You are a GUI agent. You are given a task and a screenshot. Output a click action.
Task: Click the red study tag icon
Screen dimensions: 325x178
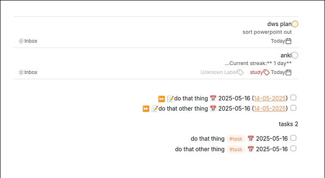click(x=266, y=73)
